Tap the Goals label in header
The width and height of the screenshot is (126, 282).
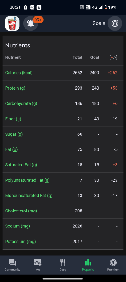click(x=99, y=23)
